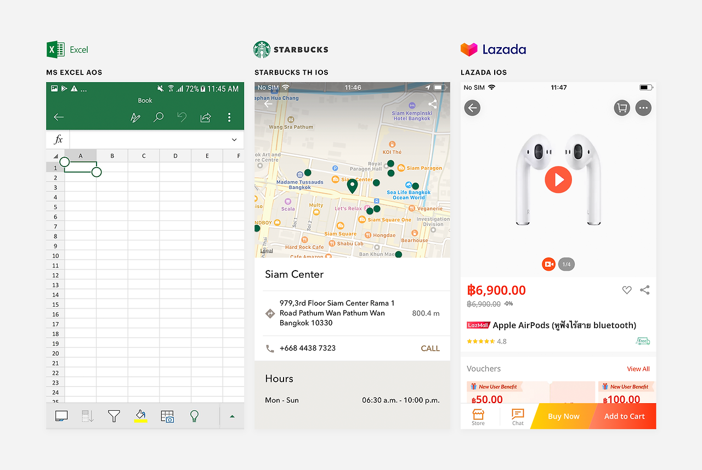Apply the yellow fill color bucket
702x470 pixels.
click(140, 416)
